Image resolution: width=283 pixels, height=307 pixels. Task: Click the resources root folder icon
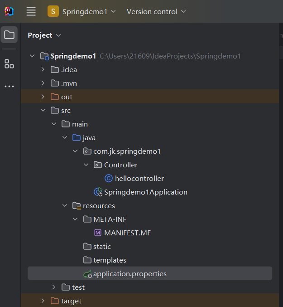click(77, 206)
